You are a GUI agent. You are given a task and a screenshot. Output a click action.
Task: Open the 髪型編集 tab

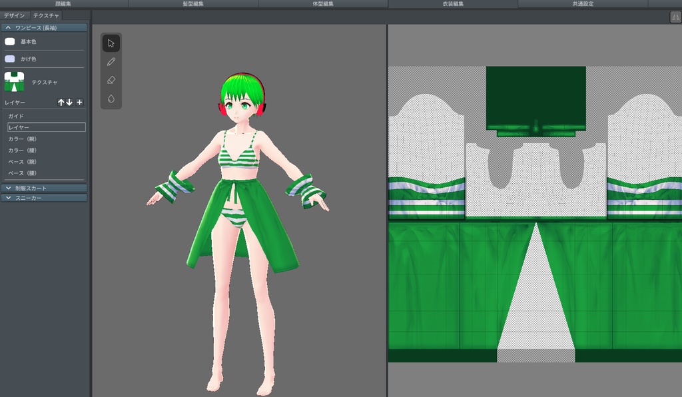[x=193, y=4]
